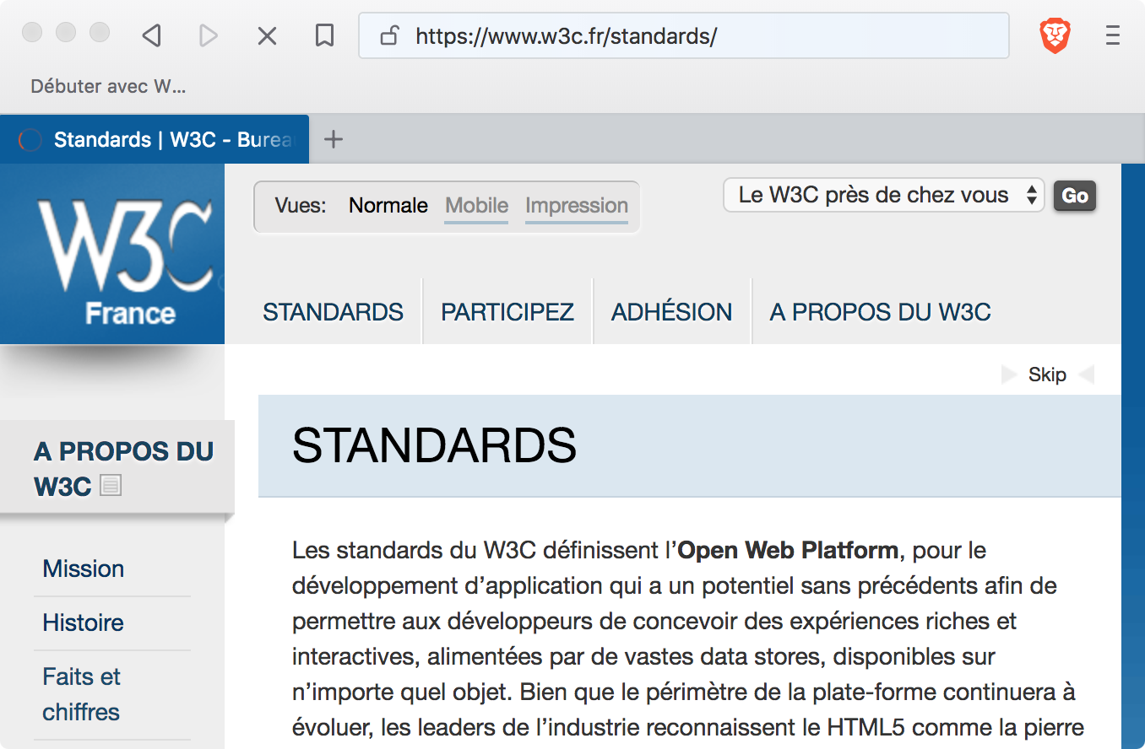This screenshot has width=1145, height=749.
Task: Click the padlock site security icon
Action: click(388, 35)
